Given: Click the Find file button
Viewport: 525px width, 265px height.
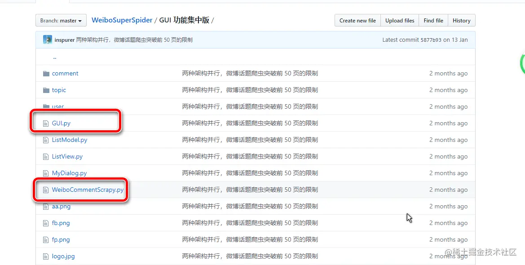Looking at the screenshot, I should [433, 20].
